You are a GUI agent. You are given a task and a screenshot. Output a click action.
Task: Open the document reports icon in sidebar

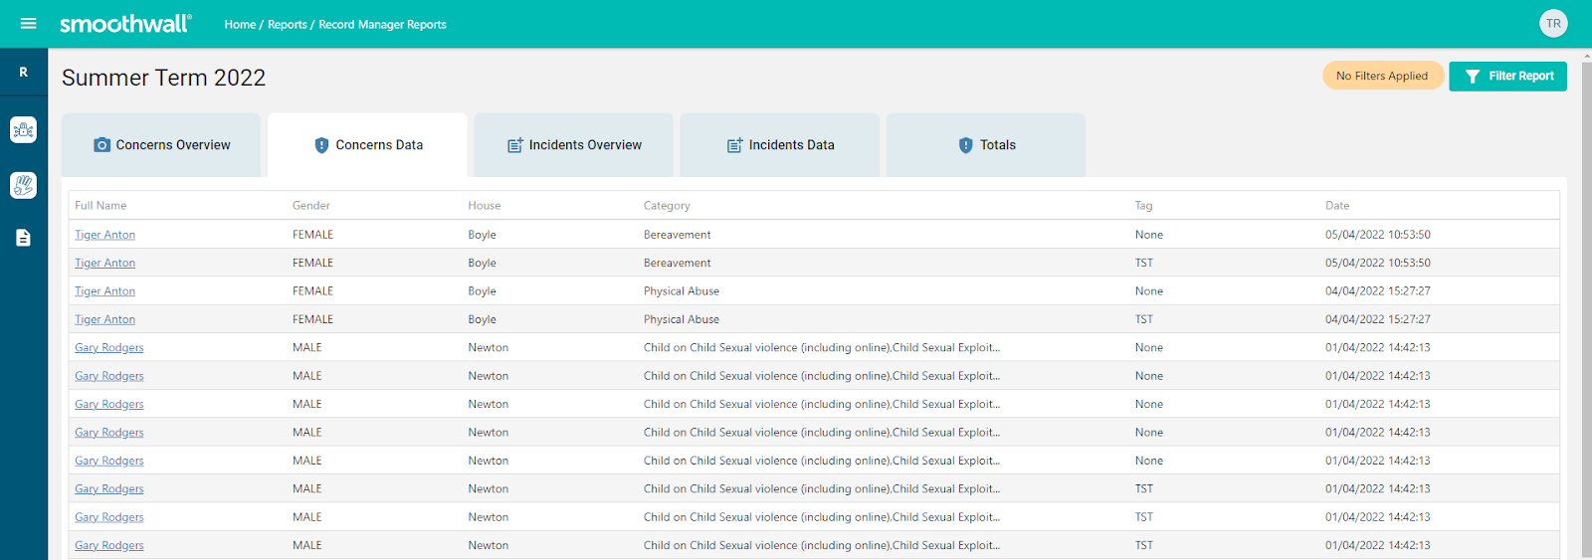(x=23, y=238)
